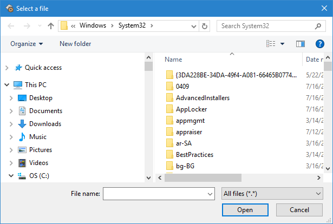The image size is (333, 224).
Task: Click the Help question mark icon
Action: (x=319, y=44)
